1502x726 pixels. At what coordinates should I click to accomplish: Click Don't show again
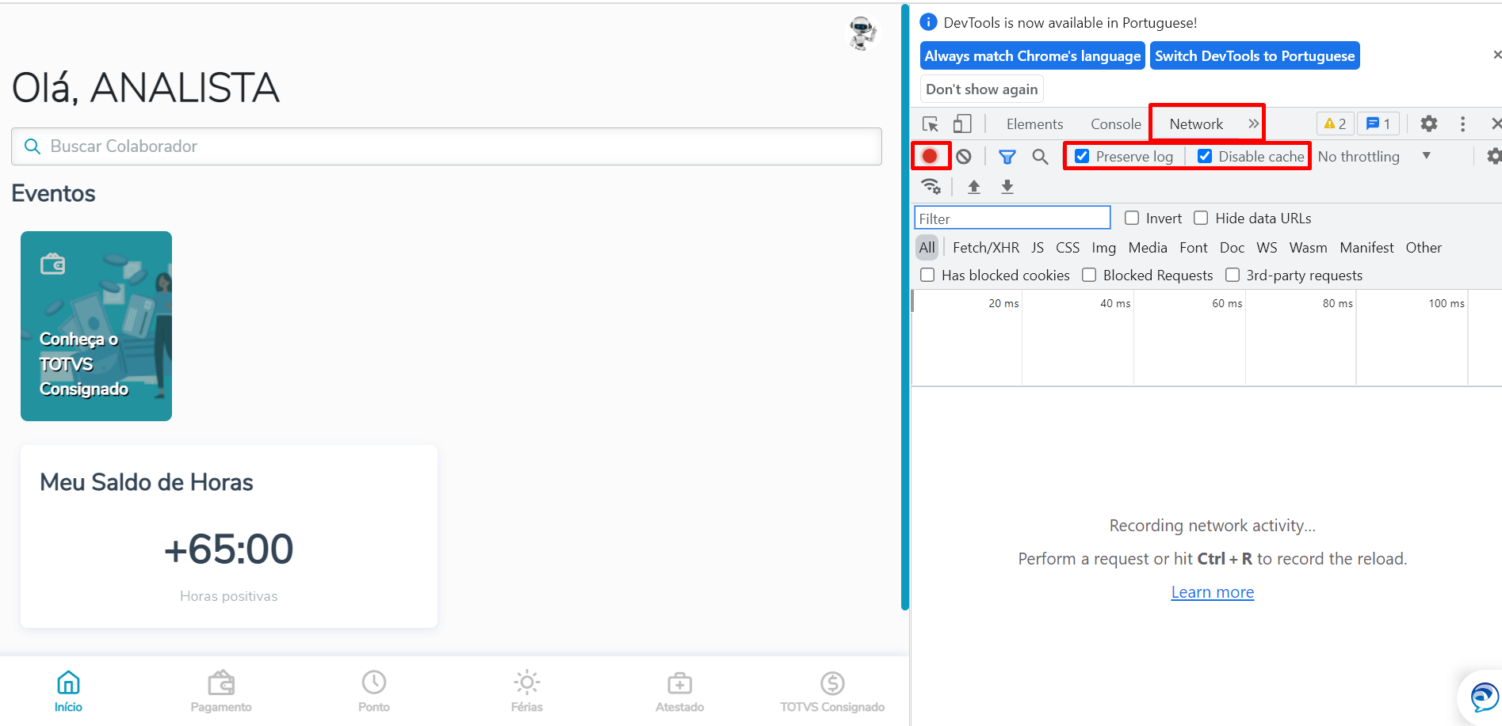coord(981,89)
